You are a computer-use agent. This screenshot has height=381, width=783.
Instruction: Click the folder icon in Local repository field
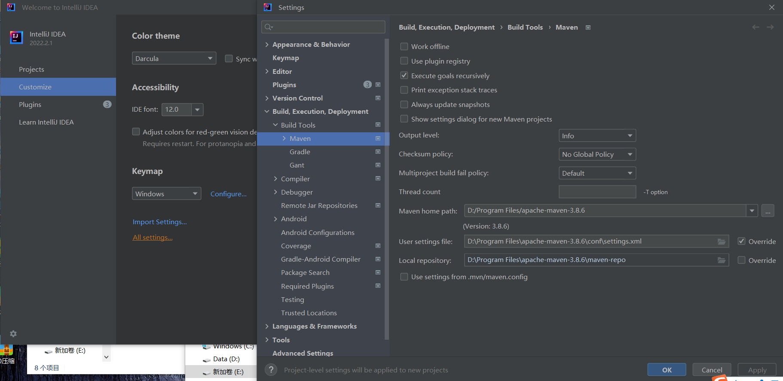pyautogui.click(x=722, y=260)
